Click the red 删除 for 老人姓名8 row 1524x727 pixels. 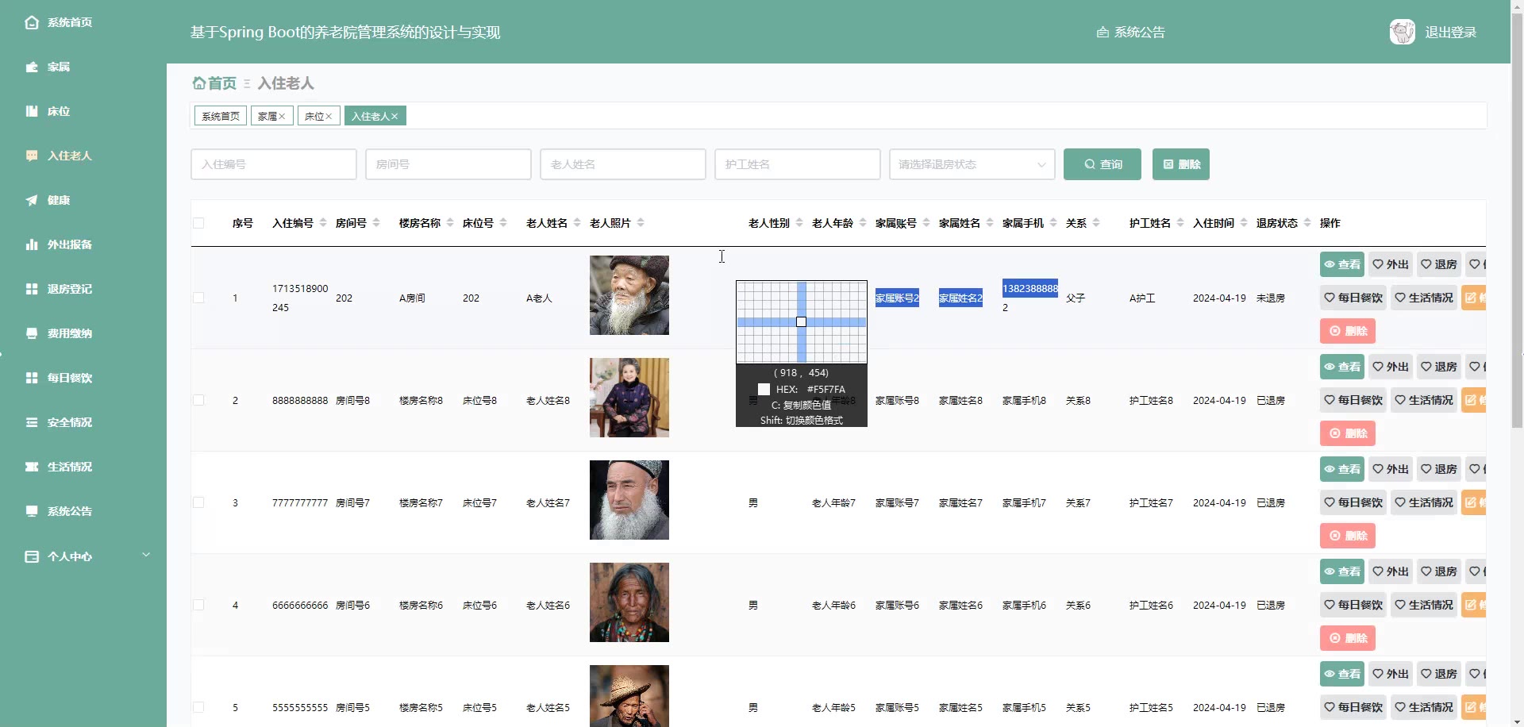(x=1348, y=433)
